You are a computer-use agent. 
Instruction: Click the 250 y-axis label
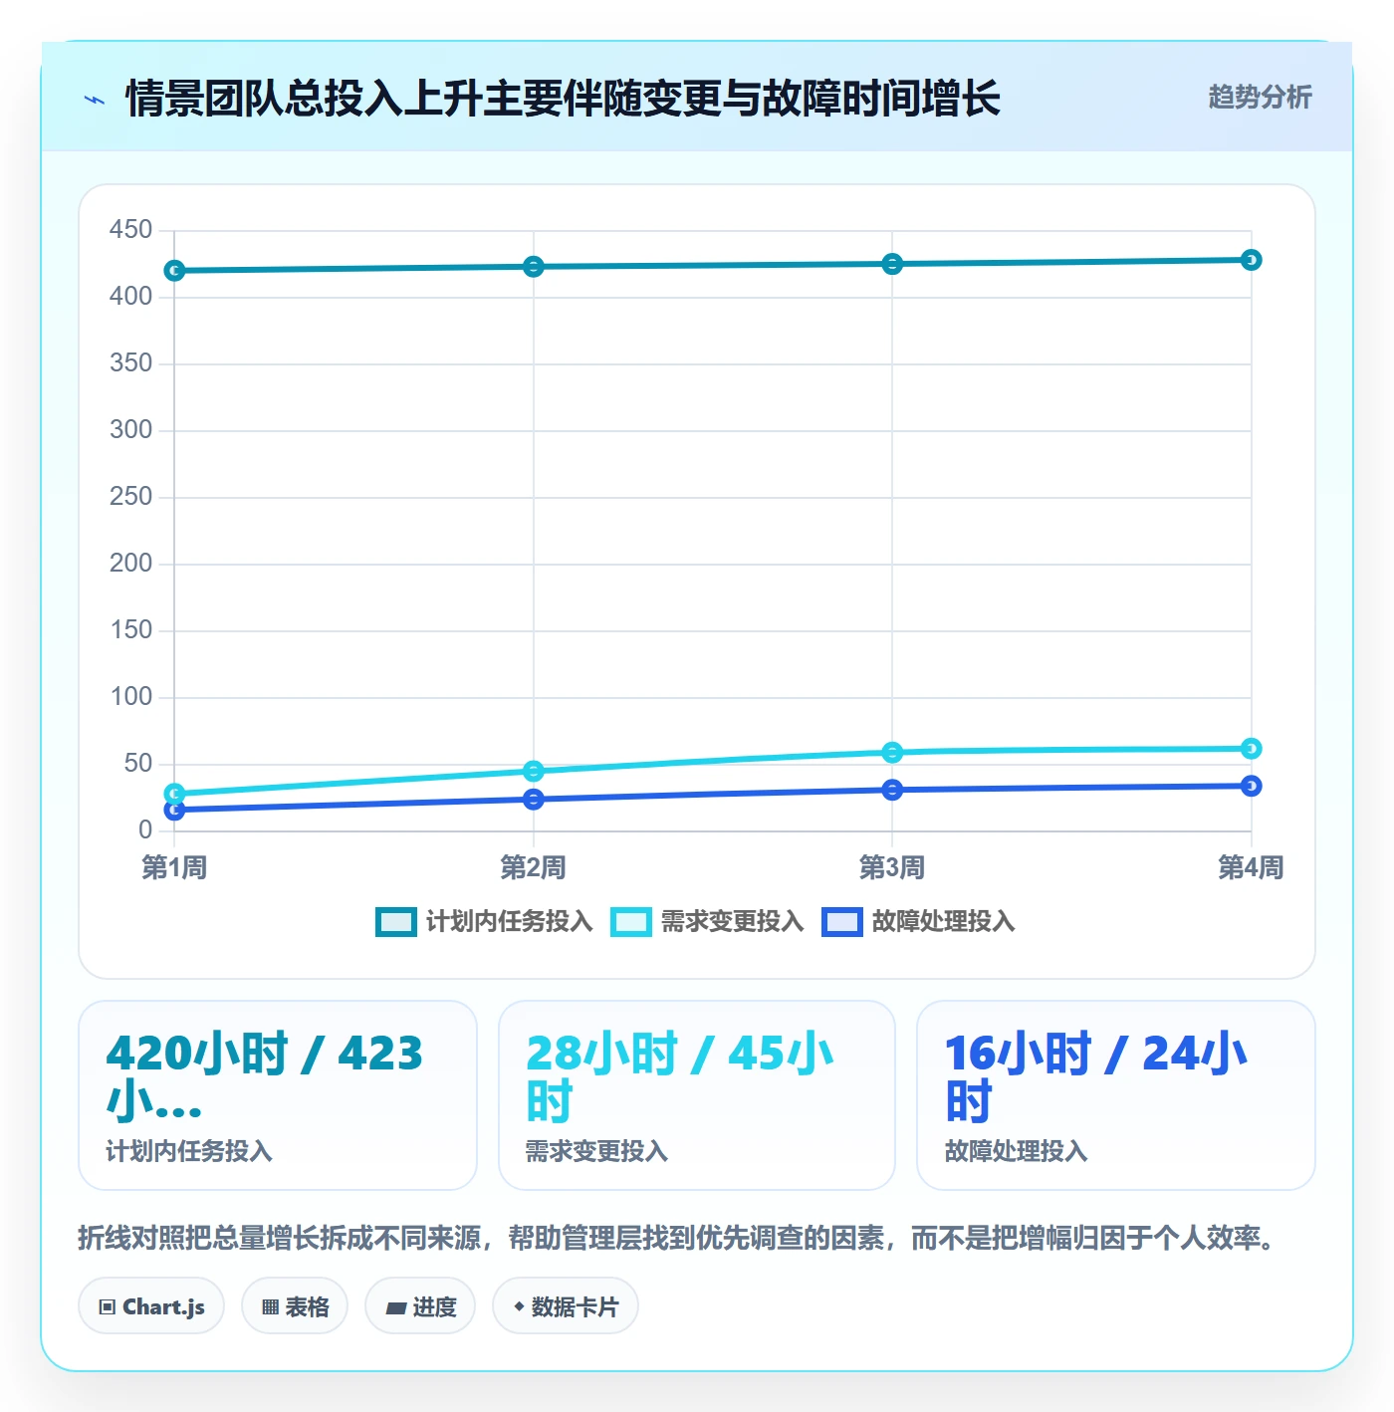[x=130, y=497]
